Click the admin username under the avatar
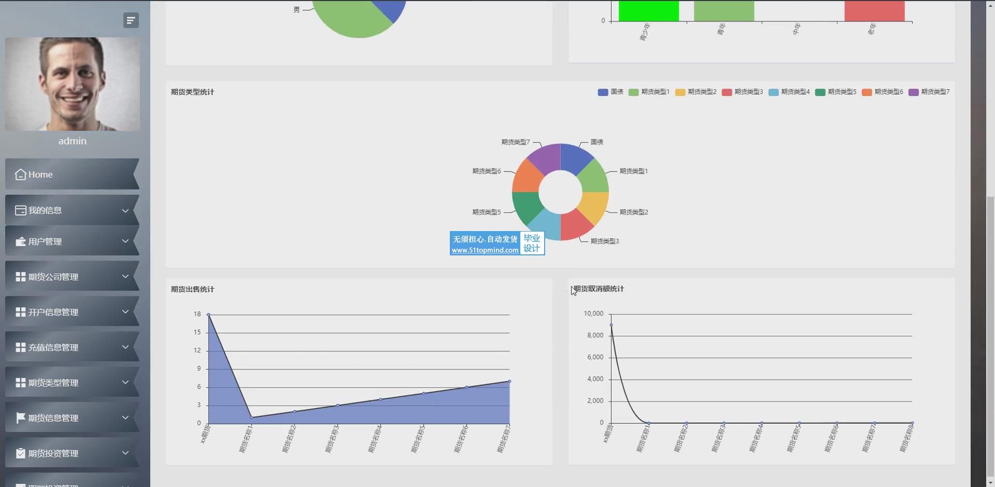 [x=73, y=141]
